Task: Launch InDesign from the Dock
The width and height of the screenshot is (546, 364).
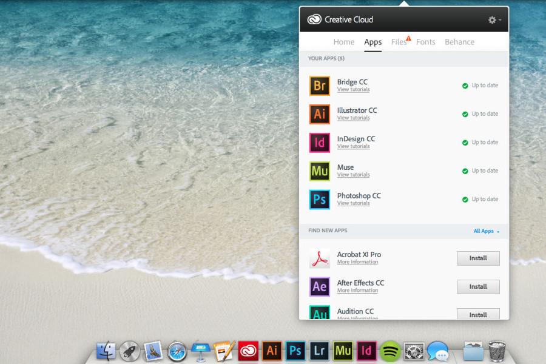Action: click(x=366, y=351)
